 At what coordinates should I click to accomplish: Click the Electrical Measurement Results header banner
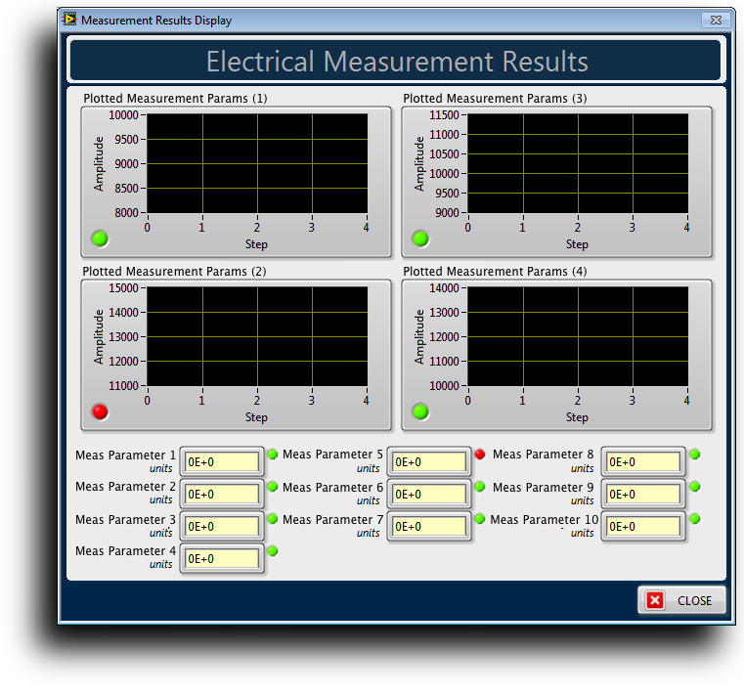tap(396, 62)
